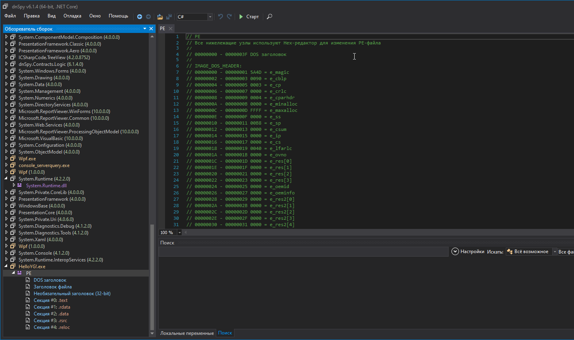Click code line 'FFFF = e_maxalloc'
This screenshot has width=574, height=340.
242,110
